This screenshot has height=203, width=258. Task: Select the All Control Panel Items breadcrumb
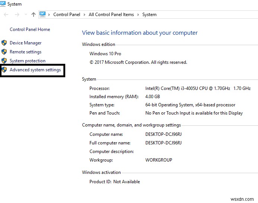pos(111,15)
